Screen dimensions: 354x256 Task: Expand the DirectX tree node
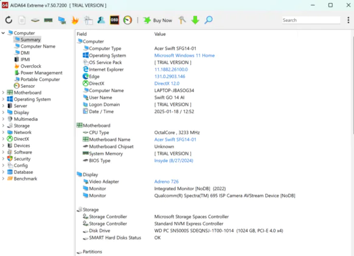point(3,139)
